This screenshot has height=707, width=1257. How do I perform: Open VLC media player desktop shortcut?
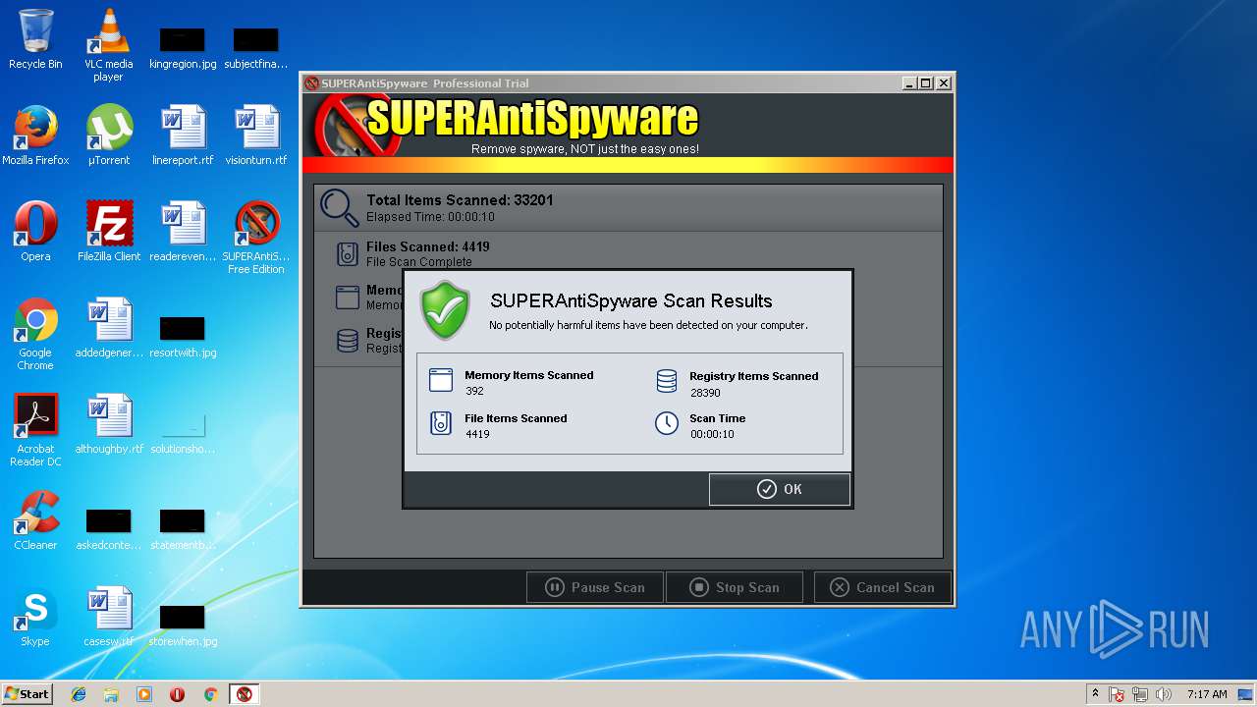108,44
